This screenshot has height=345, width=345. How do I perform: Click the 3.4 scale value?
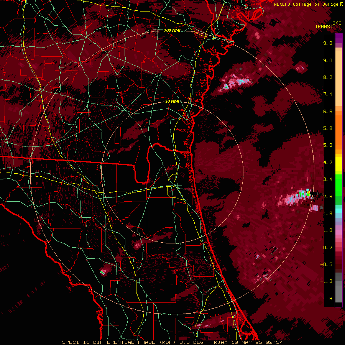(x=328, y=179)
